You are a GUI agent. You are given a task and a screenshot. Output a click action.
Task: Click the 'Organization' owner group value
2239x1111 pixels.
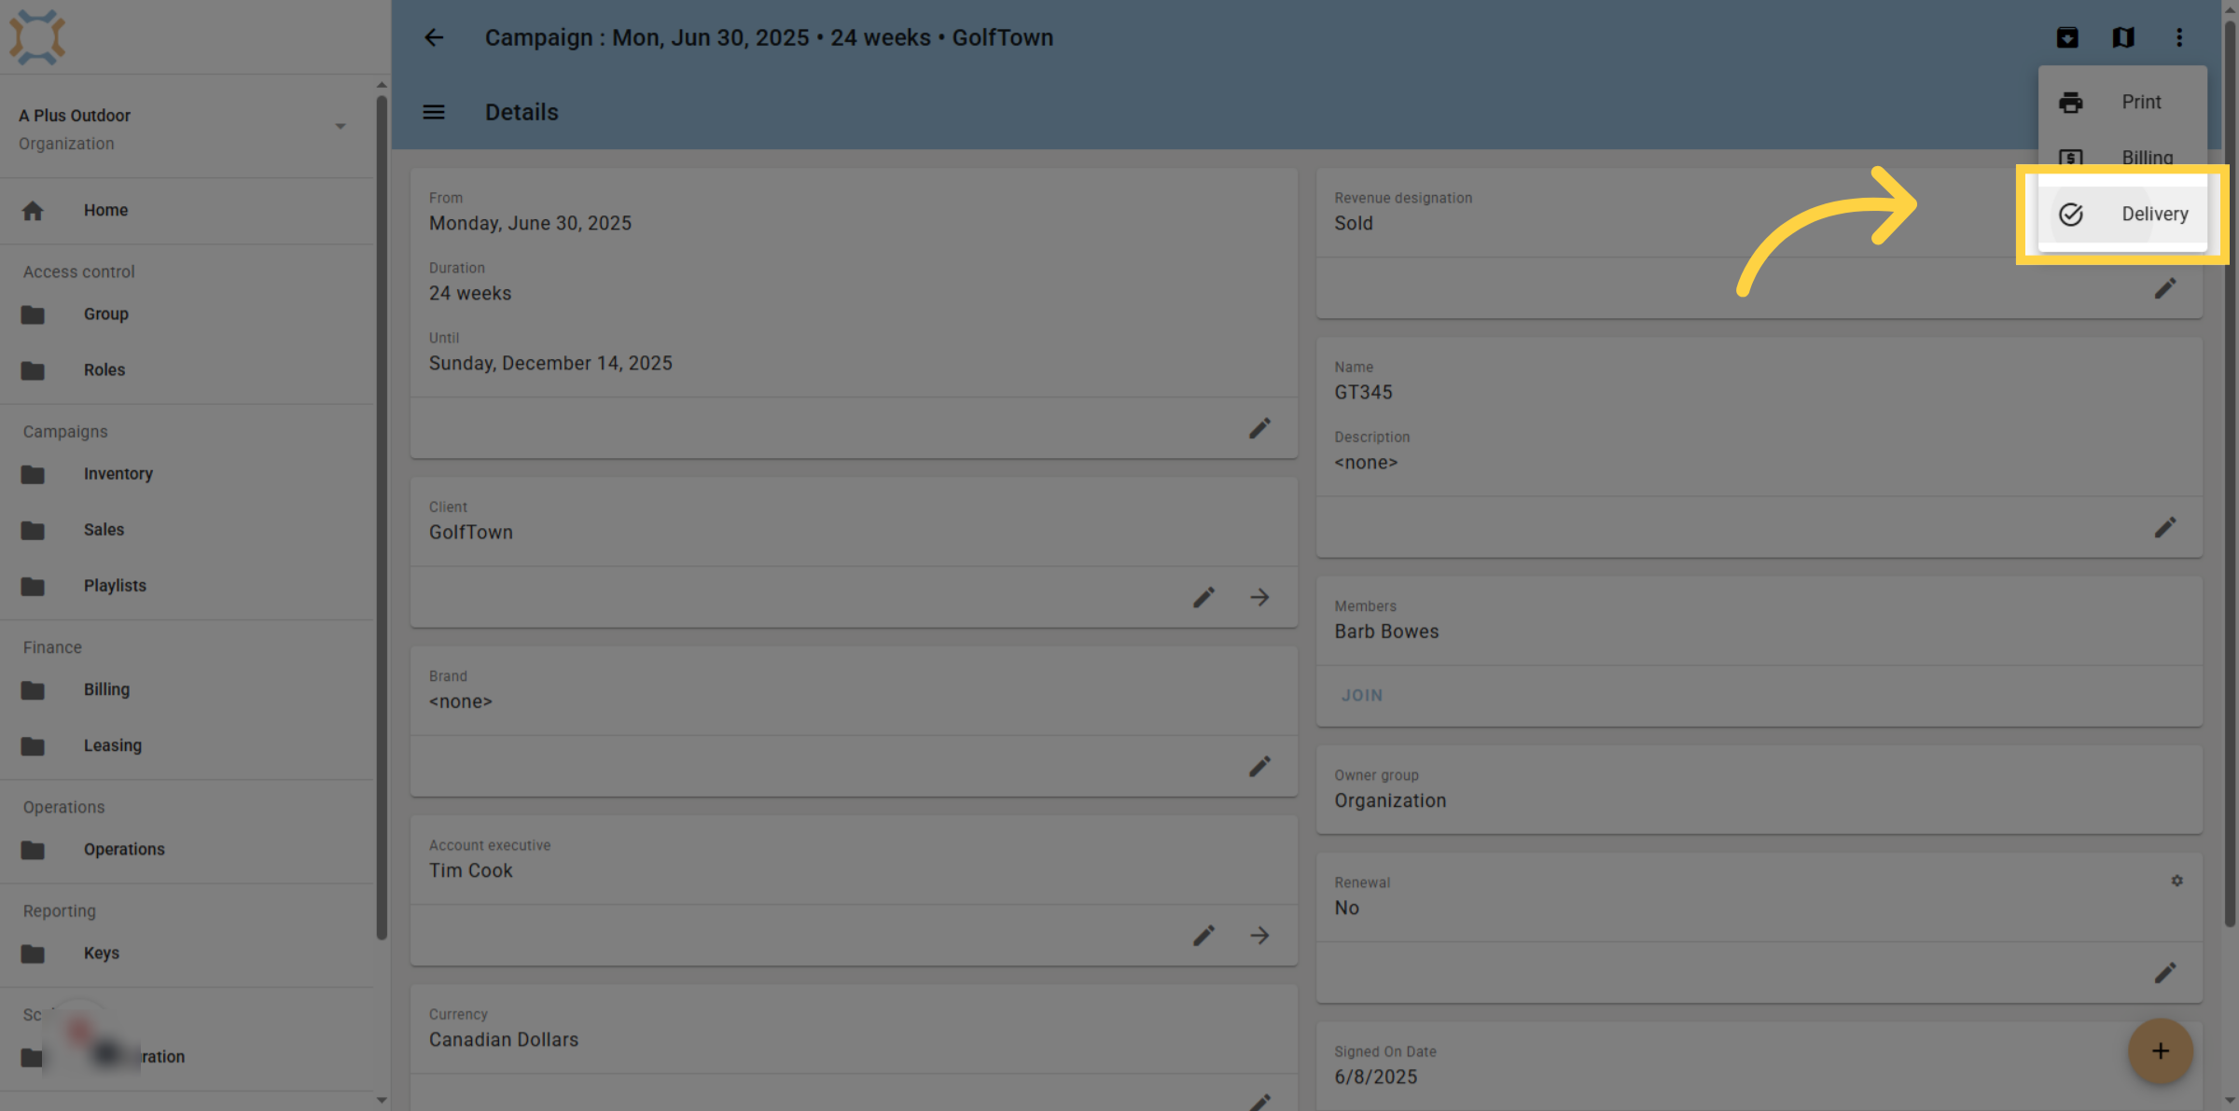[1390, 801]
